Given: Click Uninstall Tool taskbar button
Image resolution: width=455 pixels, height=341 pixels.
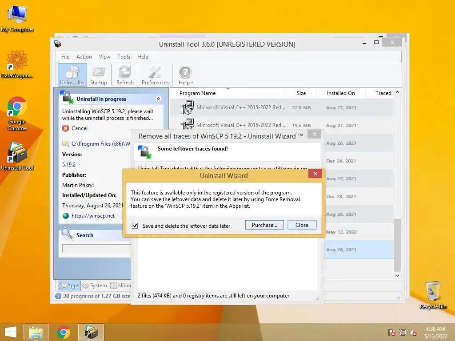Looking at the screenshot, I should (91, 332).
